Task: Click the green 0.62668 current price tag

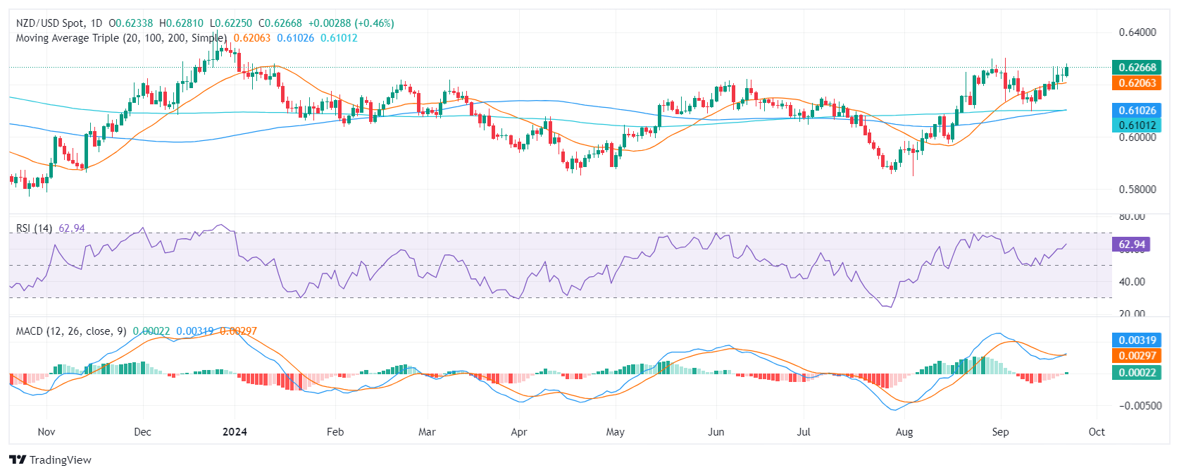Action: point(1137,68)
